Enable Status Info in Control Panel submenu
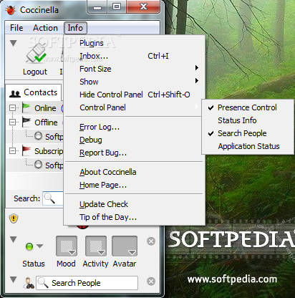The height and width of the screenshot is (298, 295). coord(248,120)
